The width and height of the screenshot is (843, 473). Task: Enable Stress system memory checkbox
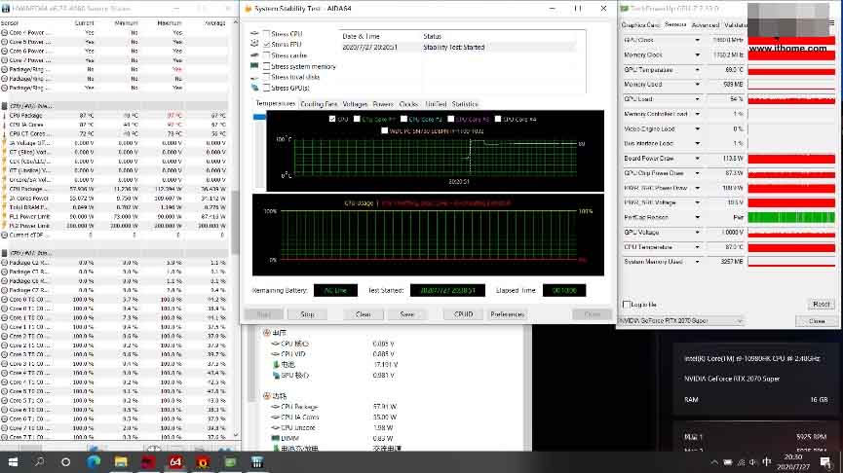pyautogui.click(x=266, y=66)
